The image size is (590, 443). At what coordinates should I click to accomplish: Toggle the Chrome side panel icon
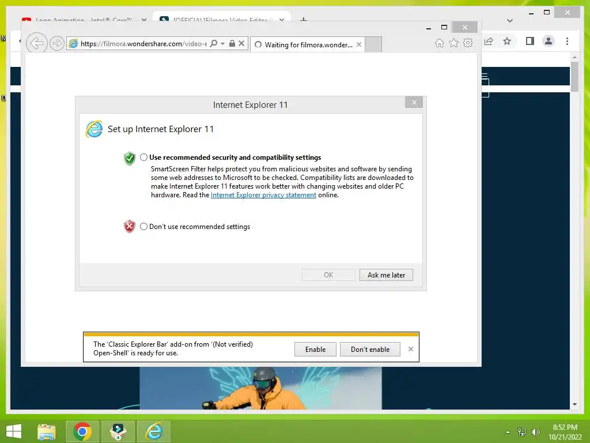(x=530, y=41)
